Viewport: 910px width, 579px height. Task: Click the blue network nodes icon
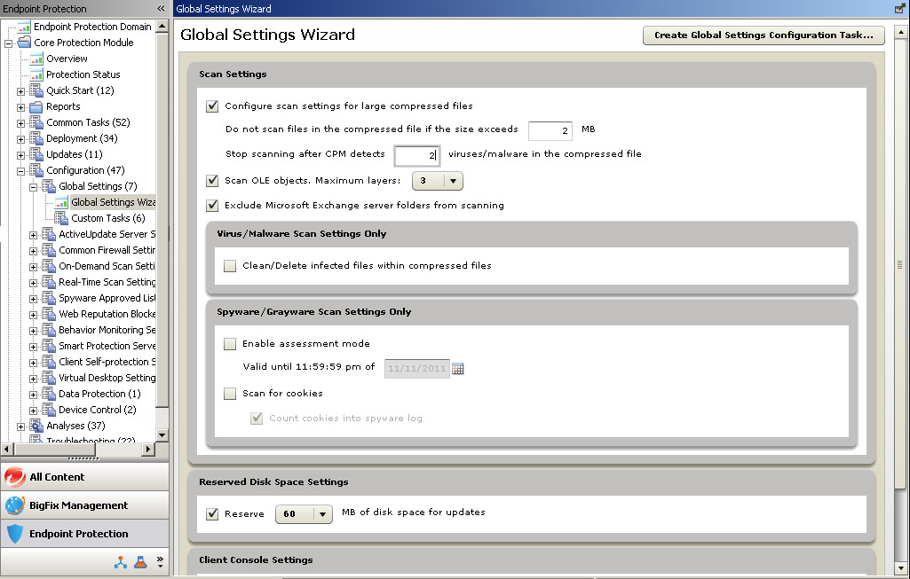tap(121, 562)
